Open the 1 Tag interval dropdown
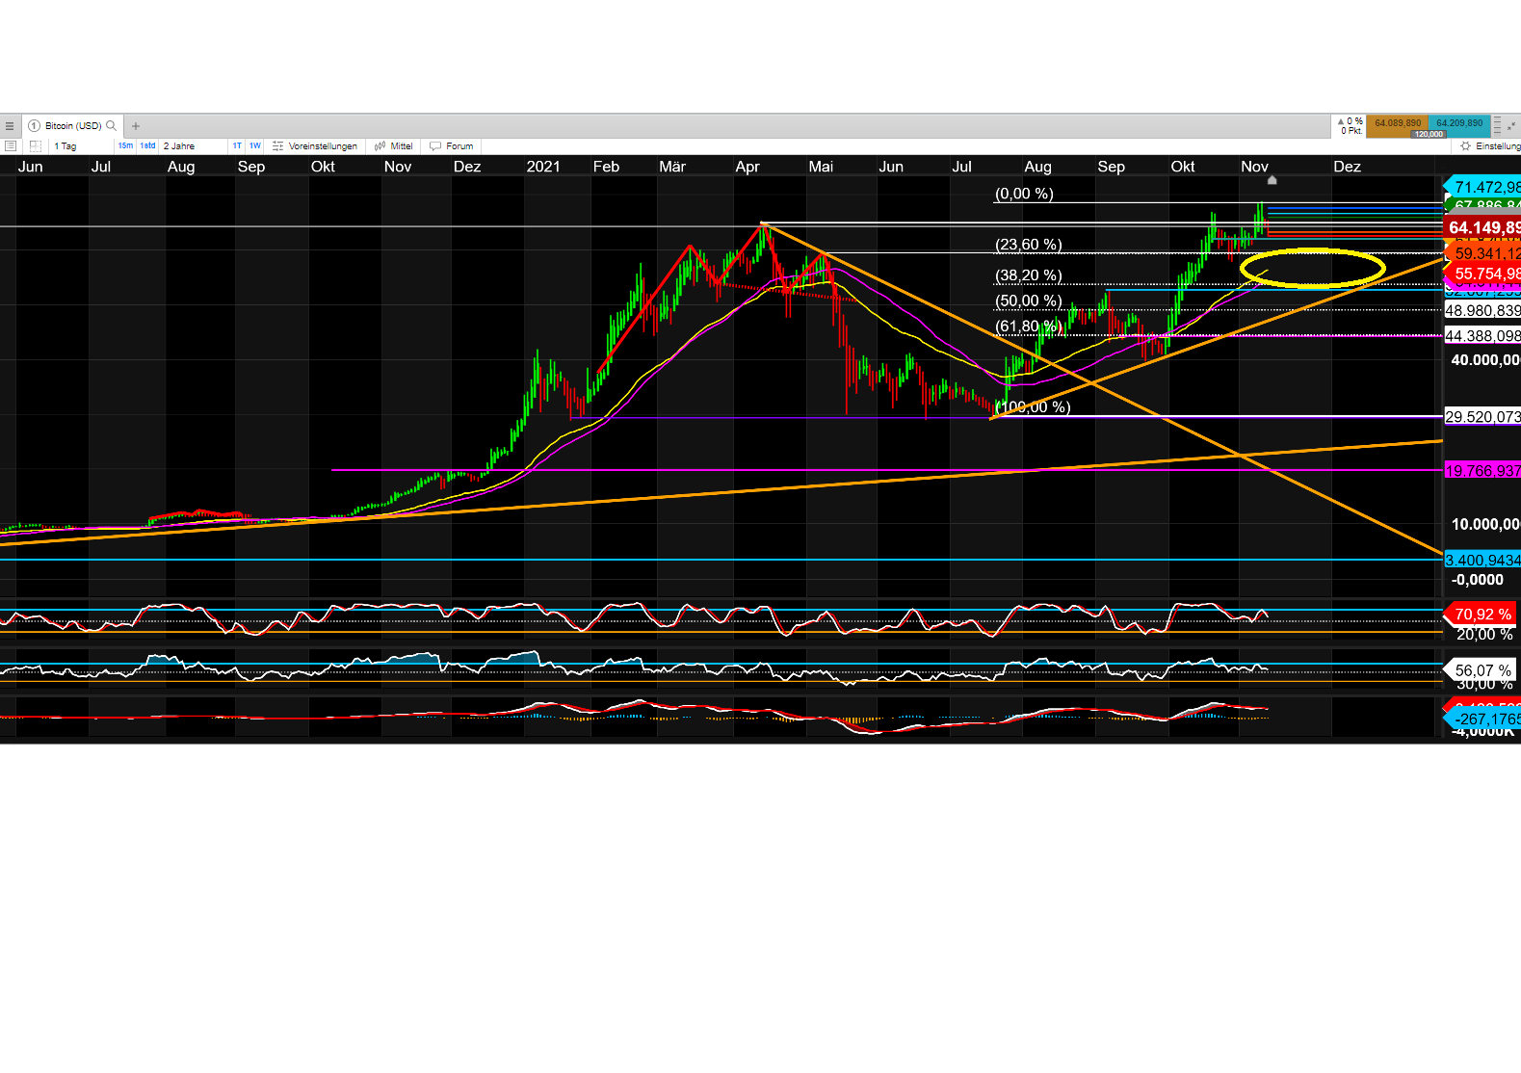Viewport: 1521px width, 1073px height. click(66, 146)
